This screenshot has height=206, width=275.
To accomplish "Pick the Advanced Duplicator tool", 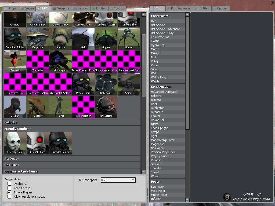I will click(167, 92).
